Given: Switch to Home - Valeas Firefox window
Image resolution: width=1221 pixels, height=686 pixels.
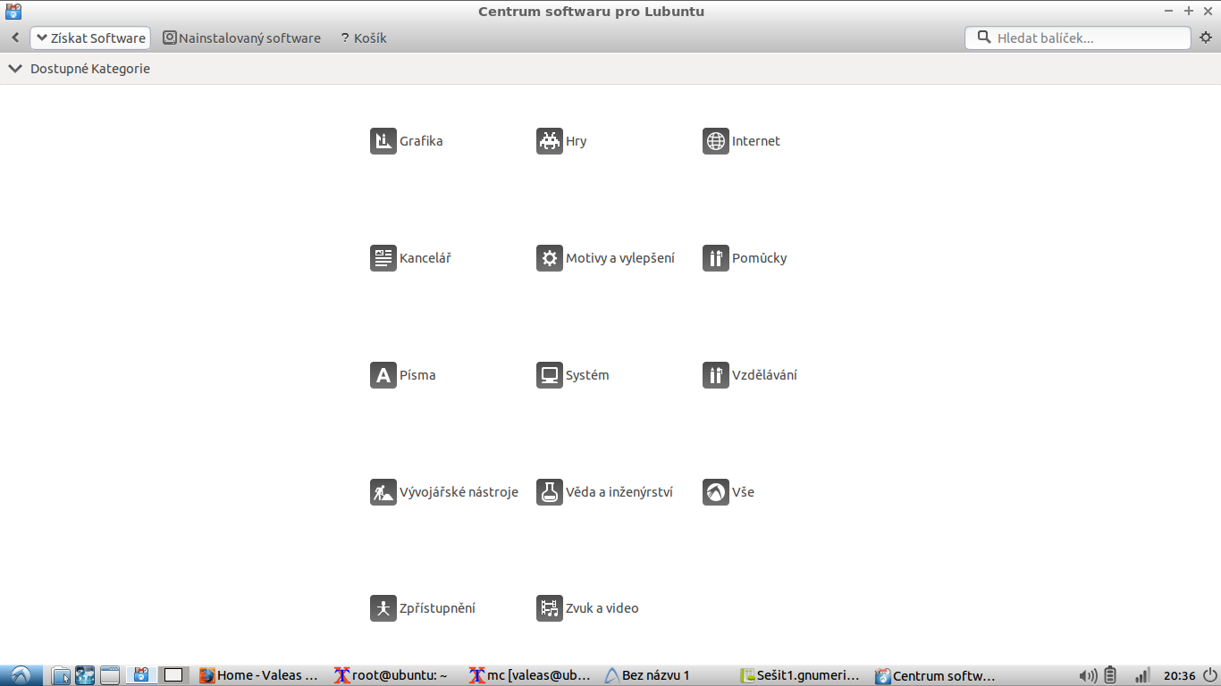Looking at the screenshot, I should (260, 675).
